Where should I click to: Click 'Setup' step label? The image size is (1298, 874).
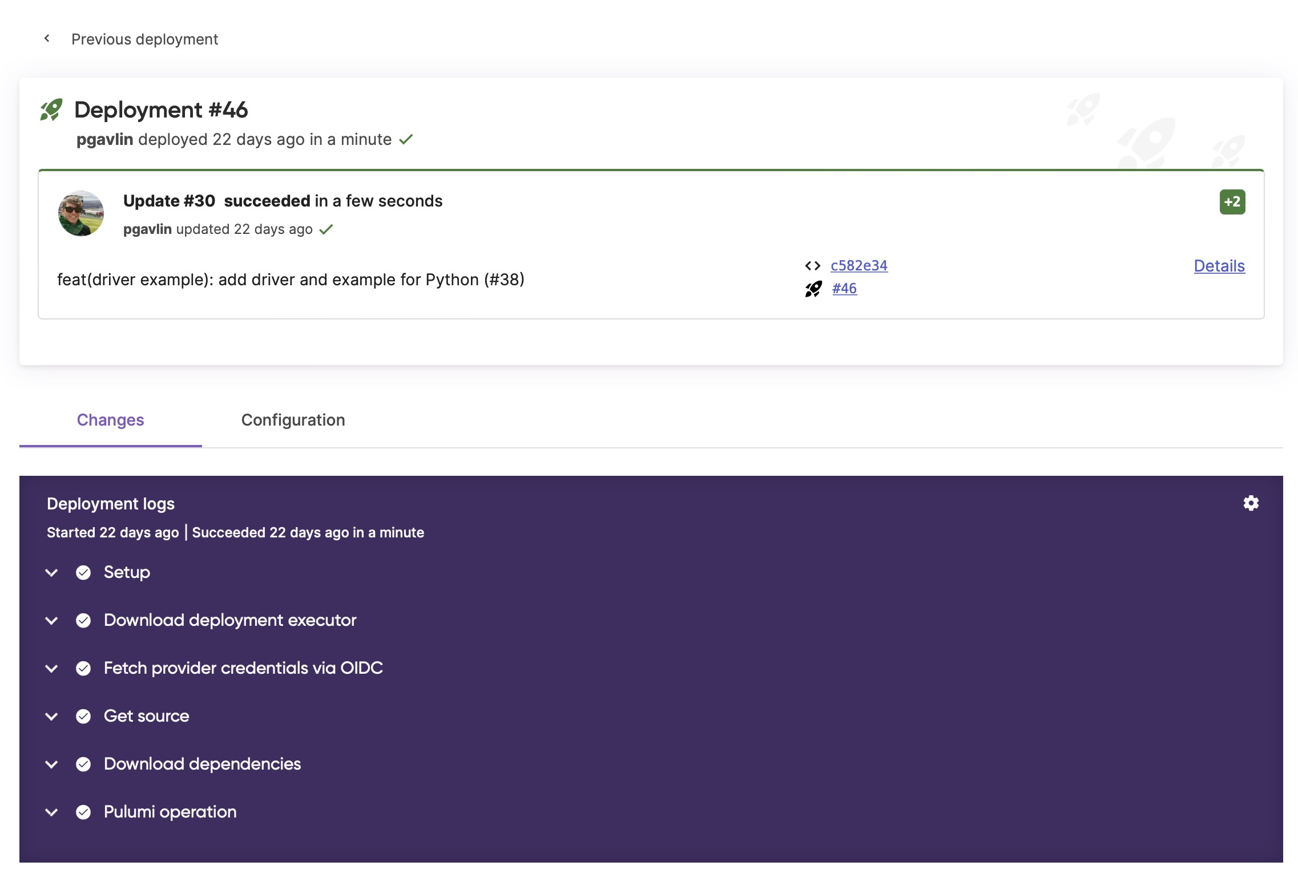(x=127, y=572)
